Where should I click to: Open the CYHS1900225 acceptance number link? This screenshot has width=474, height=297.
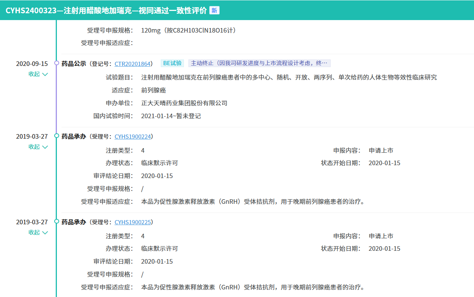coord(133,222)
